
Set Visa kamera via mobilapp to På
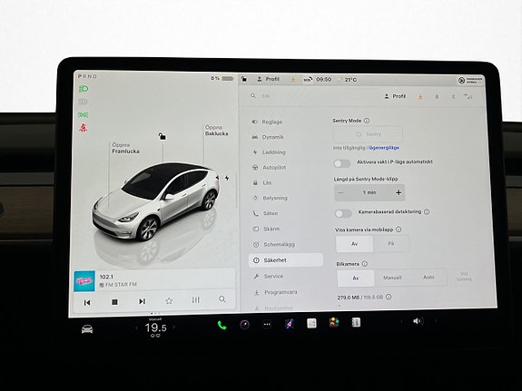tap(391, 244)
